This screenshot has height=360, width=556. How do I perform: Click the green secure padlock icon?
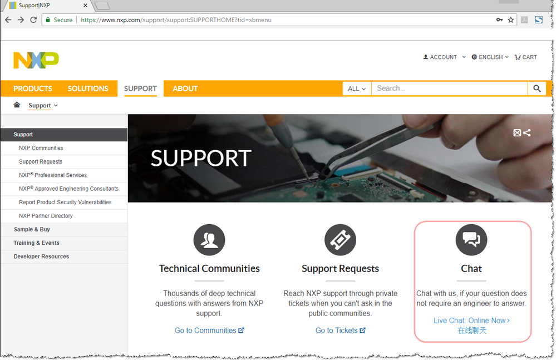(x=48, y=20)
